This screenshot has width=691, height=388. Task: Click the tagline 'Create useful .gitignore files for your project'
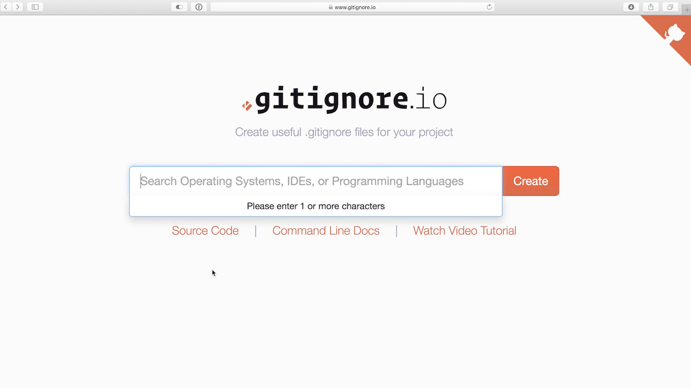point(344,132)
